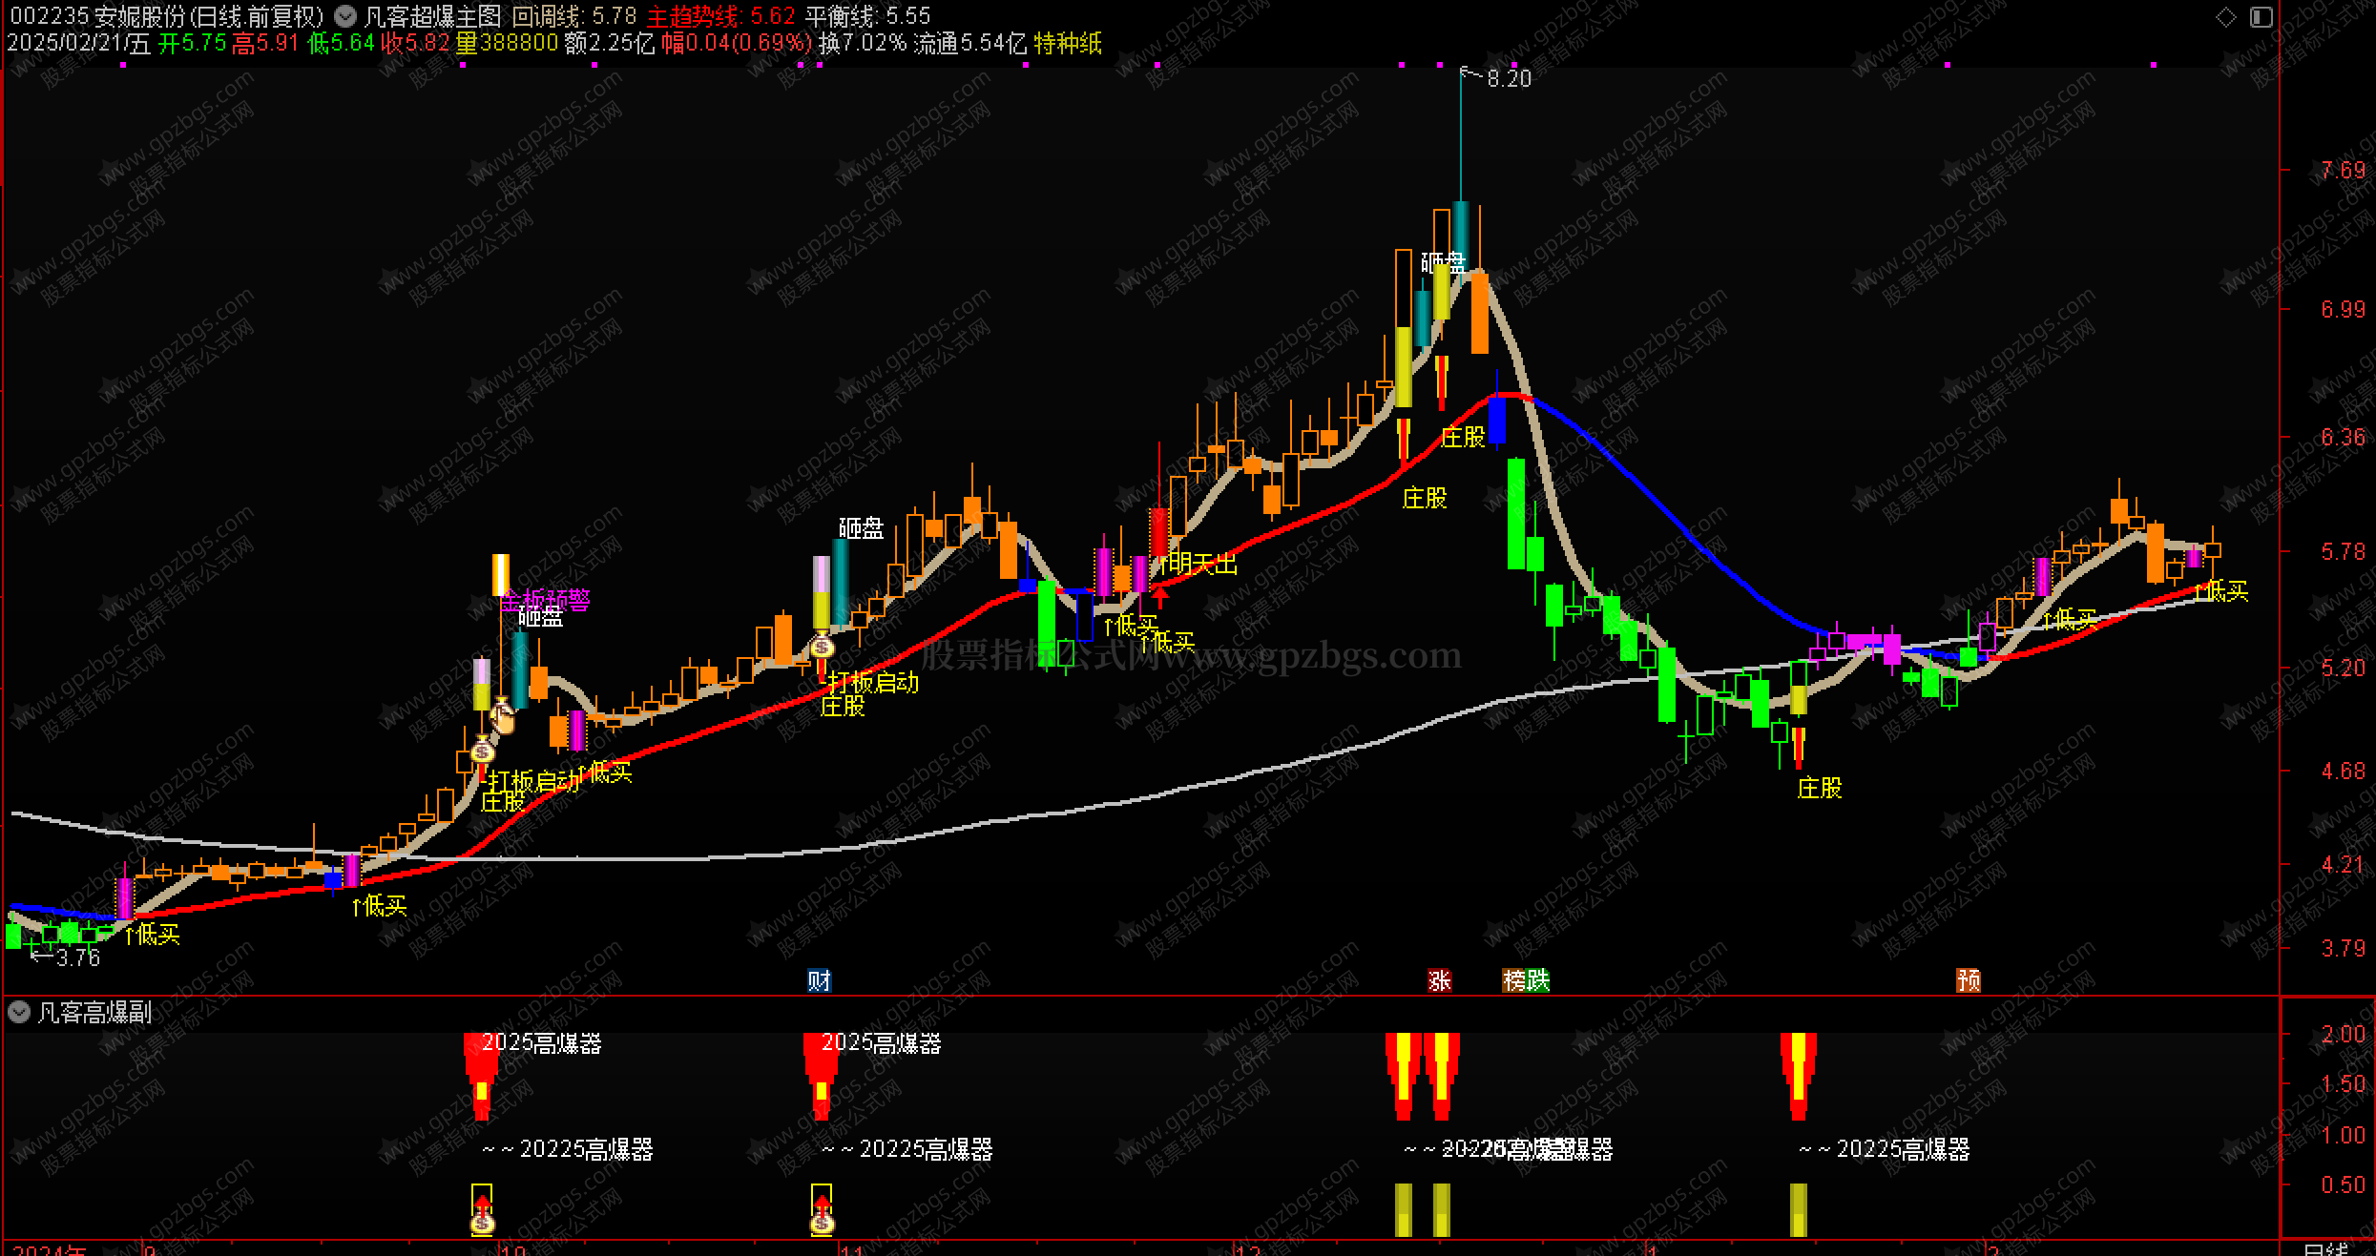
Task: Click the date 2025/02/21/五
Action: [79, 43]
